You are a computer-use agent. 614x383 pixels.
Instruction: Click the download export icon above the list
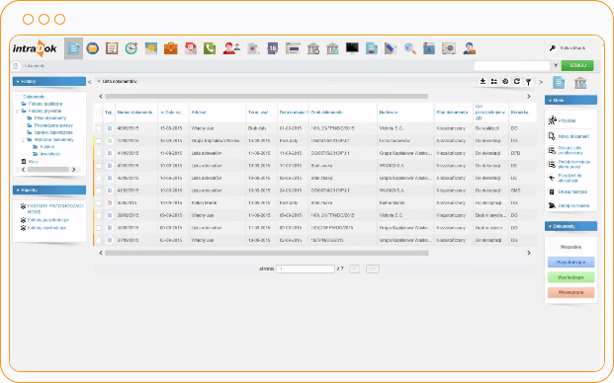click(x=482, y=81)
